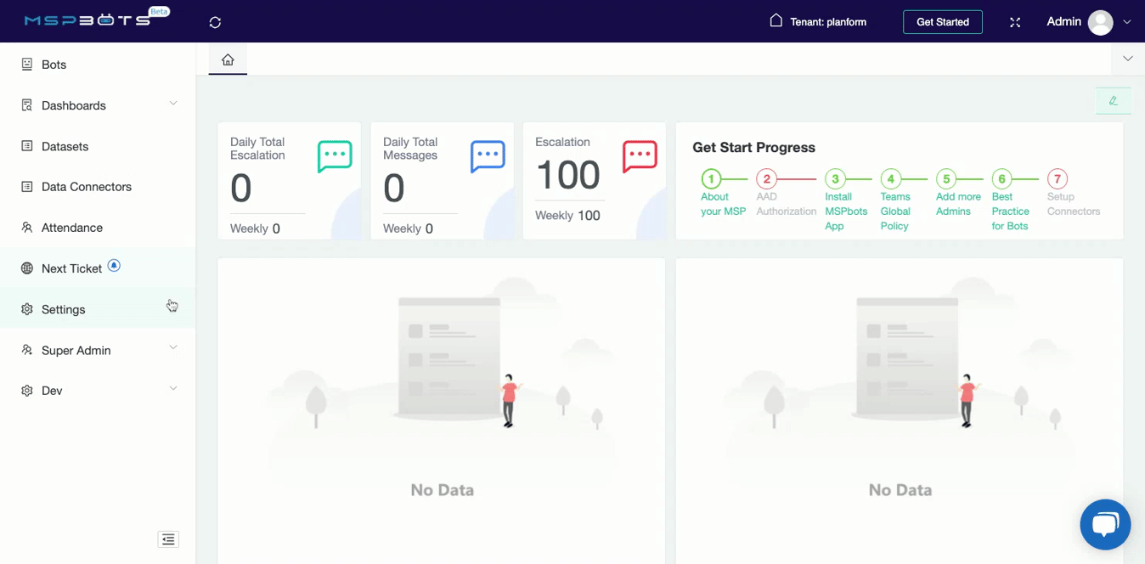
Task: Click the Get Start Progress heading
Action: coord(753,147)
